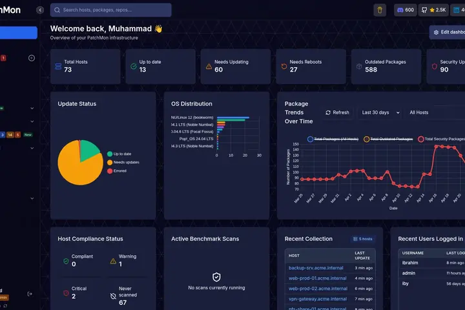
Task: Click the Critical count 2
Action: coord(74,296)
